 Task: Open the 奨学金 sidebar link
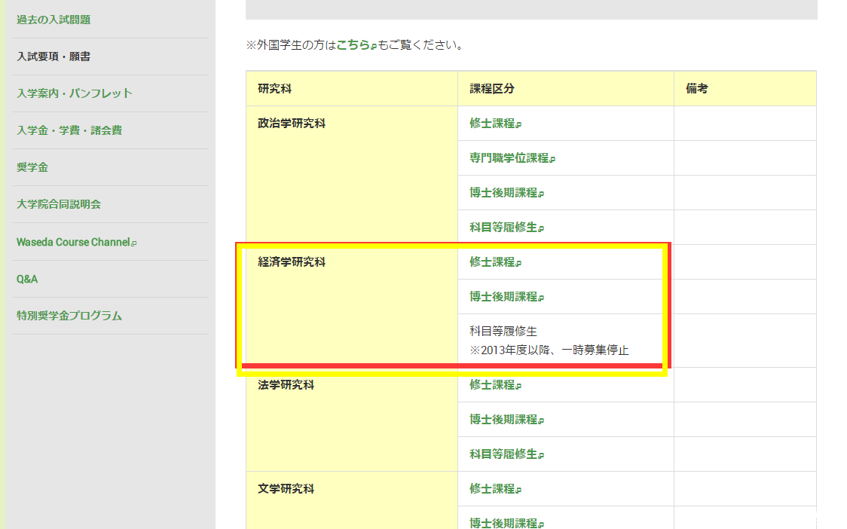(32, 167)
